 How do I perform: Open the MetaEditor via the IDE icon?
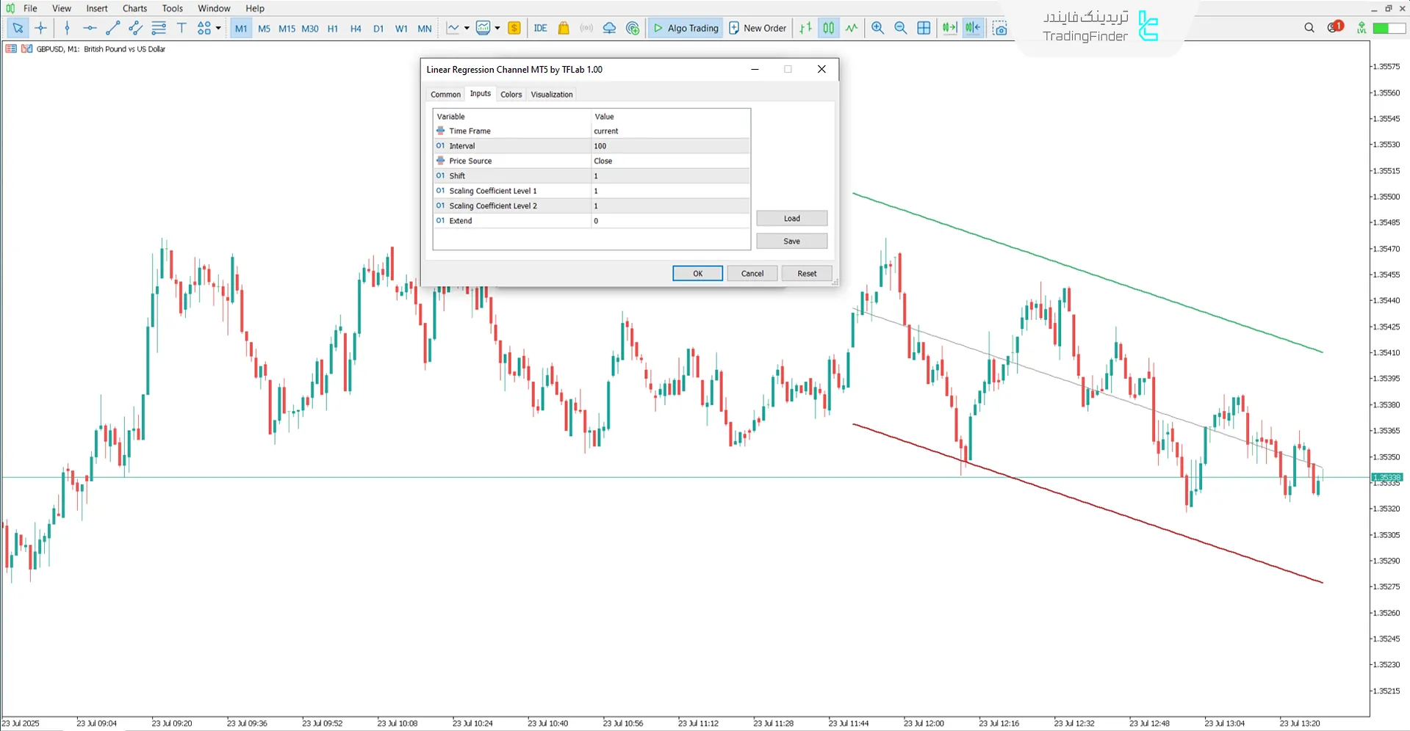point(540,28)
